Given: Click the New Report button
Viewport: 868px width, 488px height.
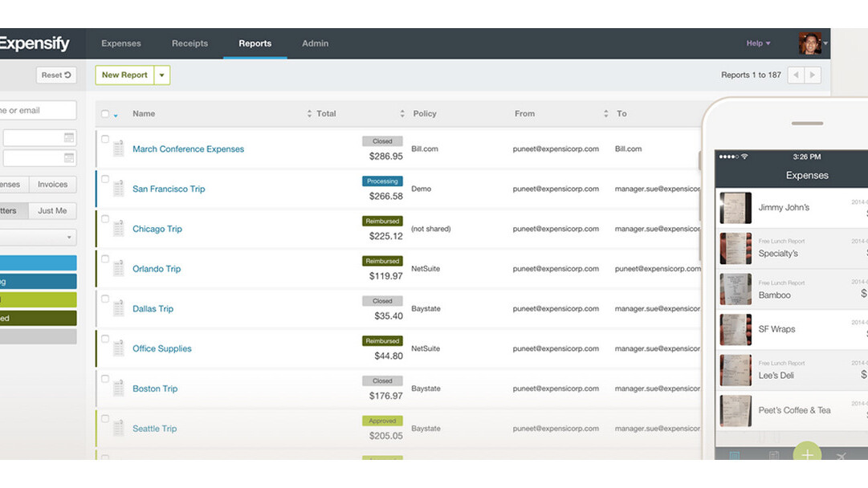Looking at the screenshot, I should [124, 75].
